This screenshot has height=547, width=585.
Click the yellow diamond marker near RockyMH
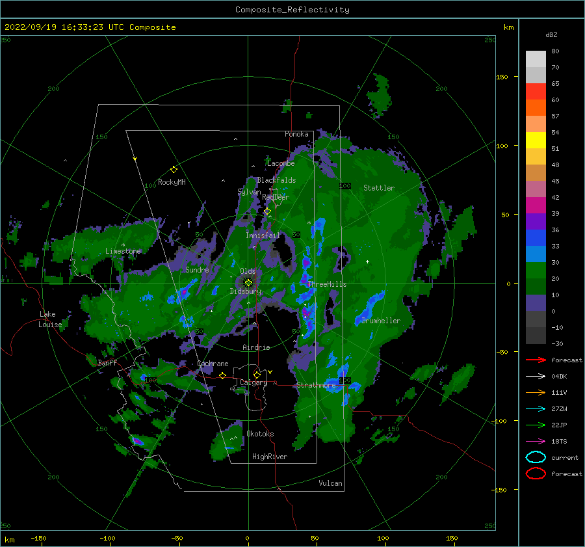pos(174,170)
